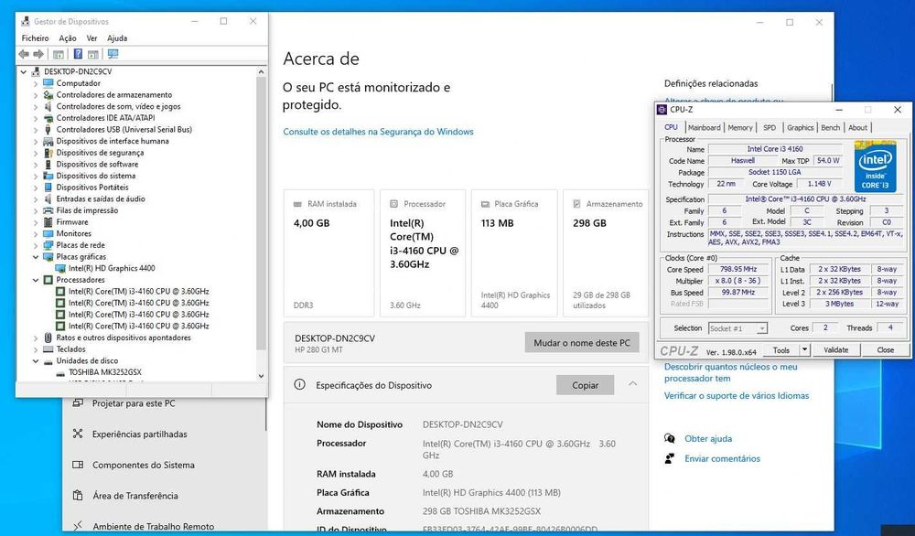The width and height of the screenshot is (915, 536).
Task: Click the info icon beside Especificações do Dispositivo
Action: [299, 384]
